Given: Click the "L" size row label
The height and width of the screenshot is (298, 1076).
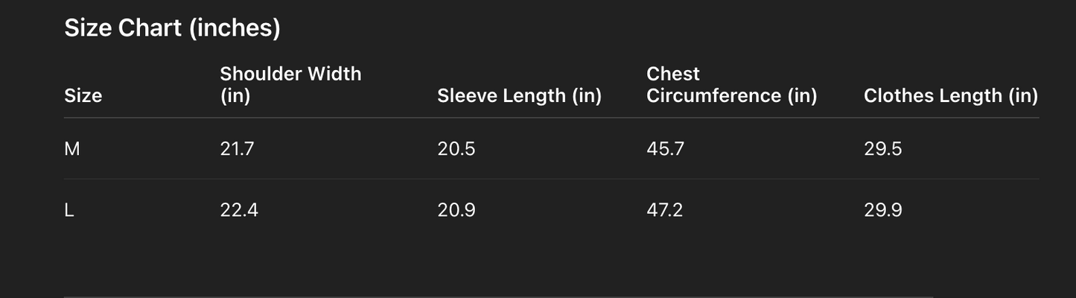Looking at the screenshot, I should [x=69, y=210].
